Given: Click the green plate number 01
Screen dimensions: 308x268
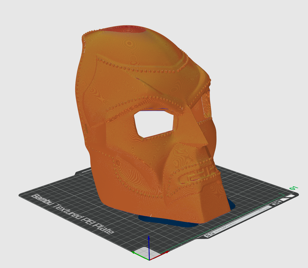Looking at the screenshot, I should pyautogui.click(x=294, y=188).
